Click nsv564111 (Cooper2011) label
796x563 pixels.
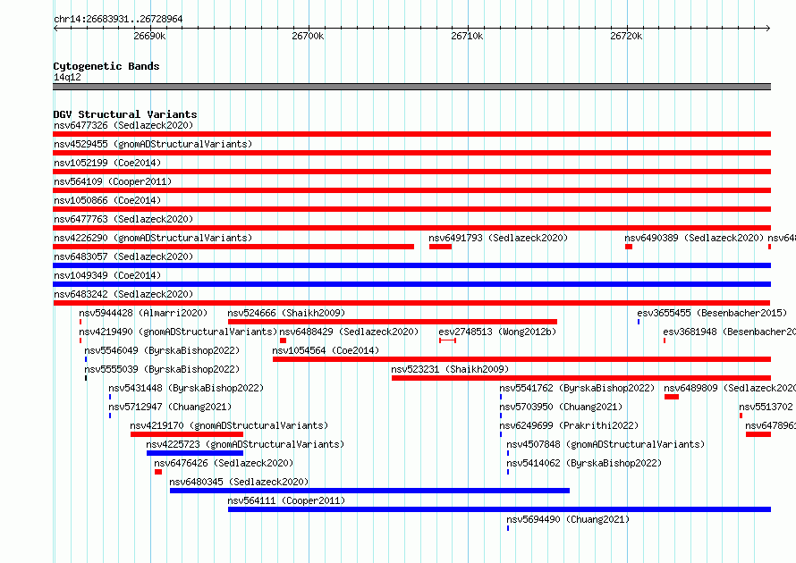point(286,500)
